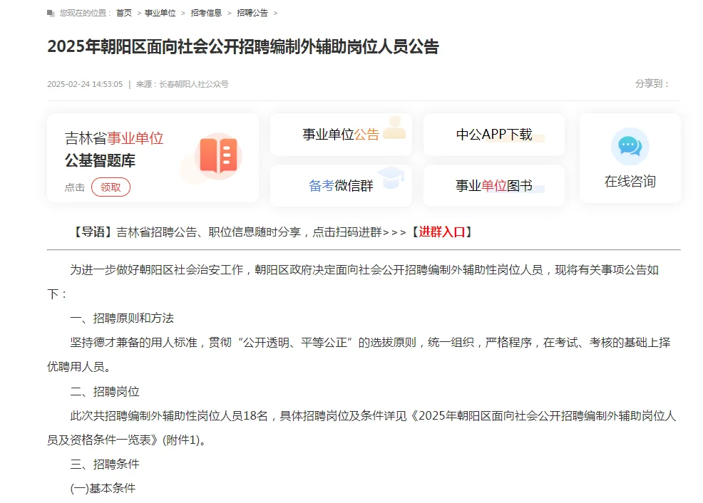Screen dimensions: 703x503
Task: Click the chat bubble icon in 在线咨询 card
Action: (630, 145)
